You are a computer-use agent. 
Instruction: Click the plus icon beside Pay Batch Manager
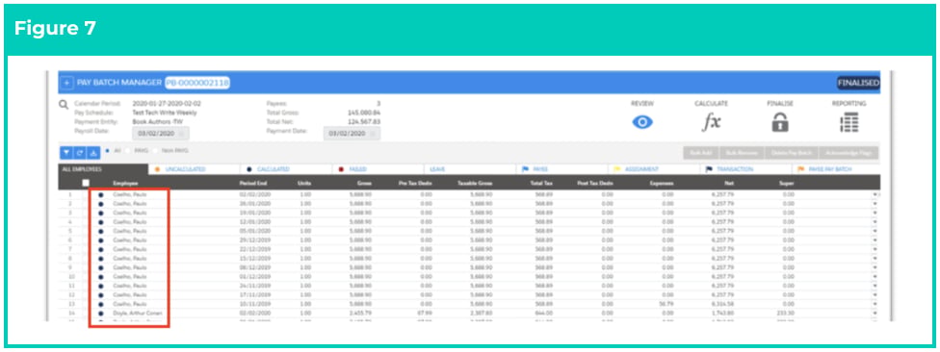coord(67,83)
